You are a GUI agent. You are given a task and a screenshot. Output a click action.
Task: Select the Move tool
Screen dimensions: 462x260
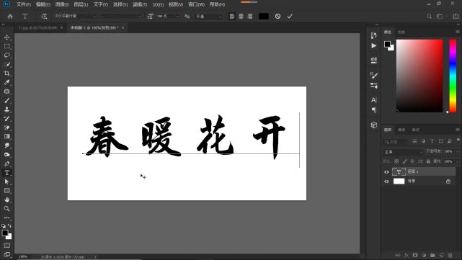(6, 37)
